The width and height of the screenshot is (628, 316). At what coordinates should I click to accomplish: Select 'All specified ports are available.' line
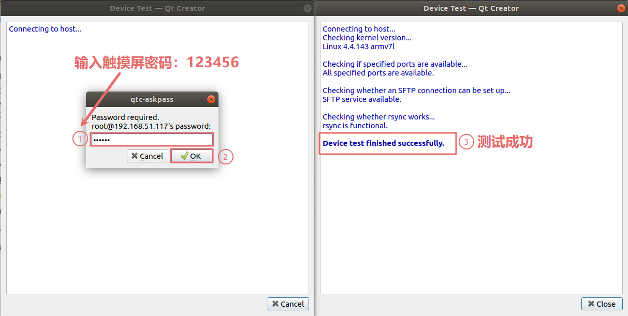tap(378, 73)
